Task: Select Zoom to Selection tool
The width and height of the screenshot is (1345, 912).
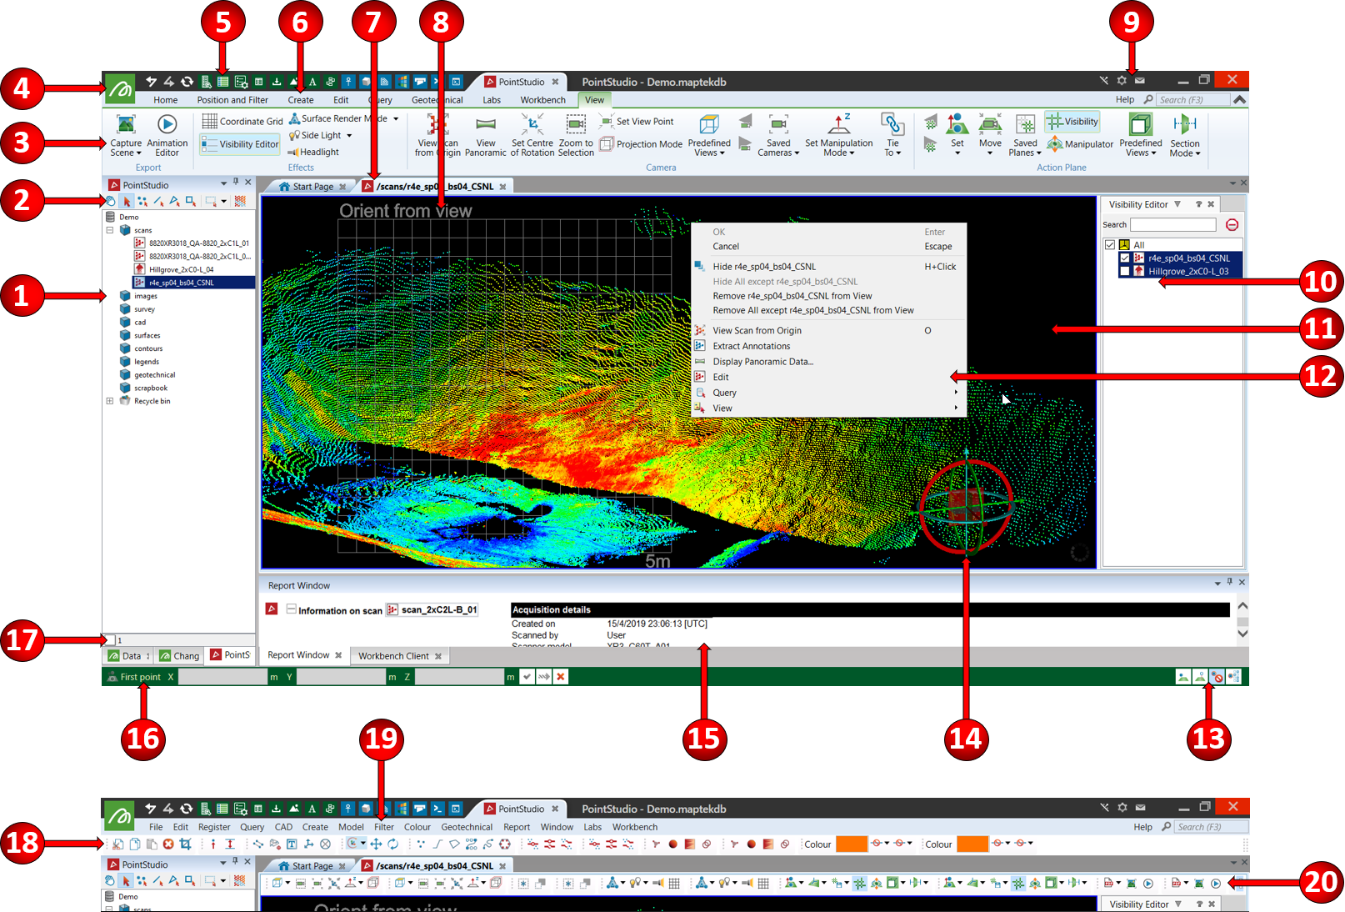Action: click(576, 125)
